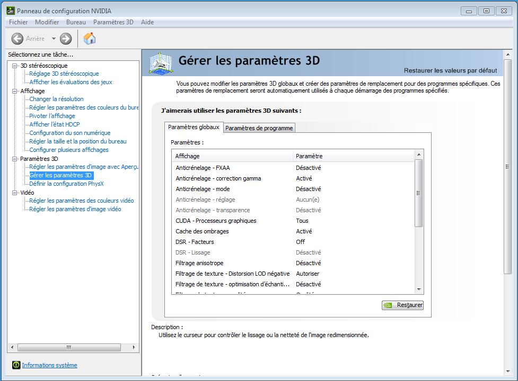Image resolution: width=518 pixels, height=381 pixels.
Task: Open Régler les paramètres d'image avec Aperçu
Action: point(84,167)
